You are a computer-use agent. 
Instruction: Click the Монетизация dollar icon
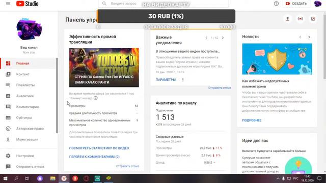[8, 139]
